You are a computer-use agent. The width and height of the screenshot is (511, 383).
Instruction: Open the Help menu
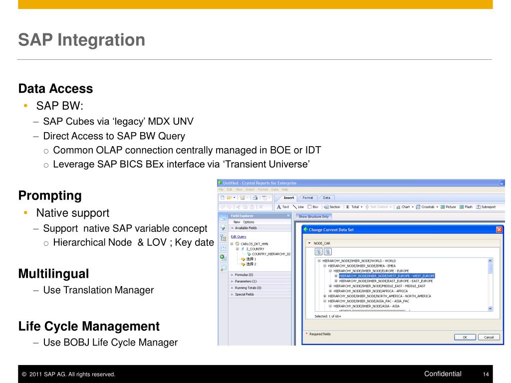(x=285, y=189)
